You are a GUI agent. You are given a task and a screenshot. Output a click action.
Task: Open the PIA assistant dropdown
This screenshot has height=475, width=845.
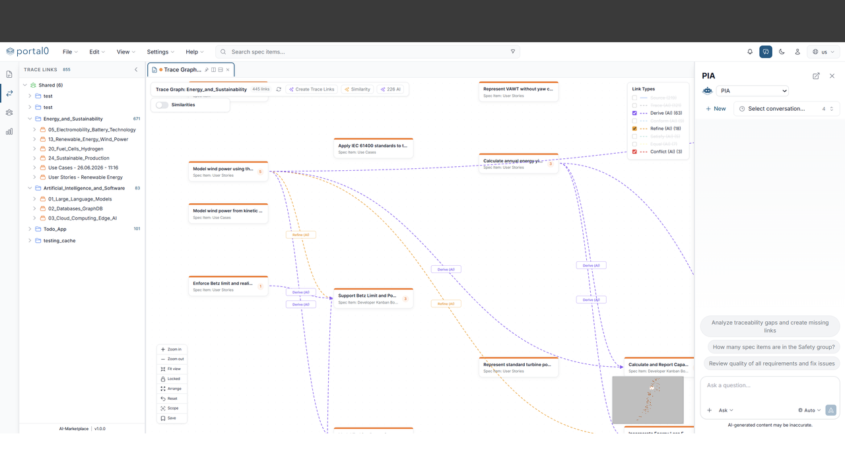coord(752,91)
